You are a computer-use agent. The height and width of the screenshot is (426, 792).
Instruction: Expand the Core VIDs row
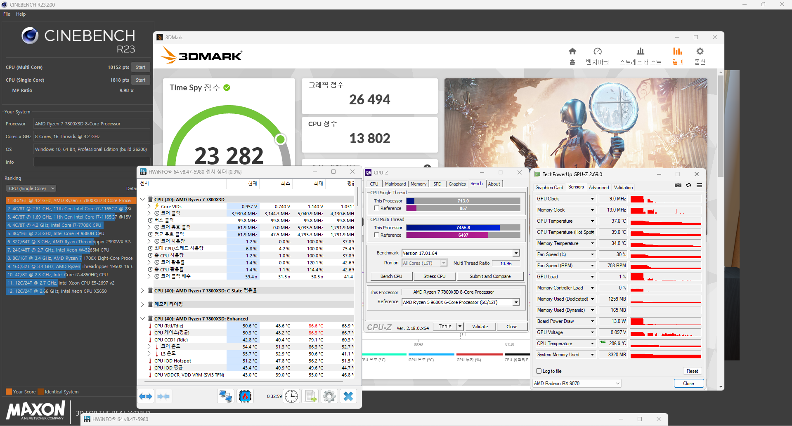click(x=149, y=207)
